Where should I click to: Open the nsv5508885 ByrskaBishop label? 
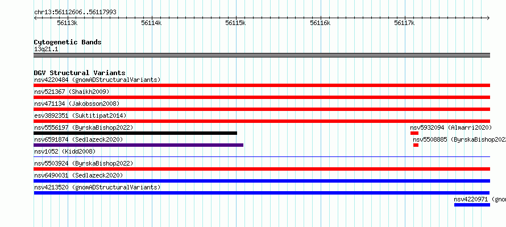[x=459, y=139]
